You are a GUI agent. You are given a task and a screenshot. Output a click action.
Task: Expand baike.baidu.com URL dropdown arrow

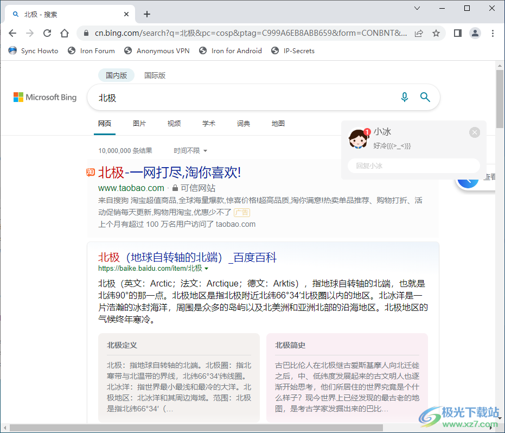click(207, 269)
